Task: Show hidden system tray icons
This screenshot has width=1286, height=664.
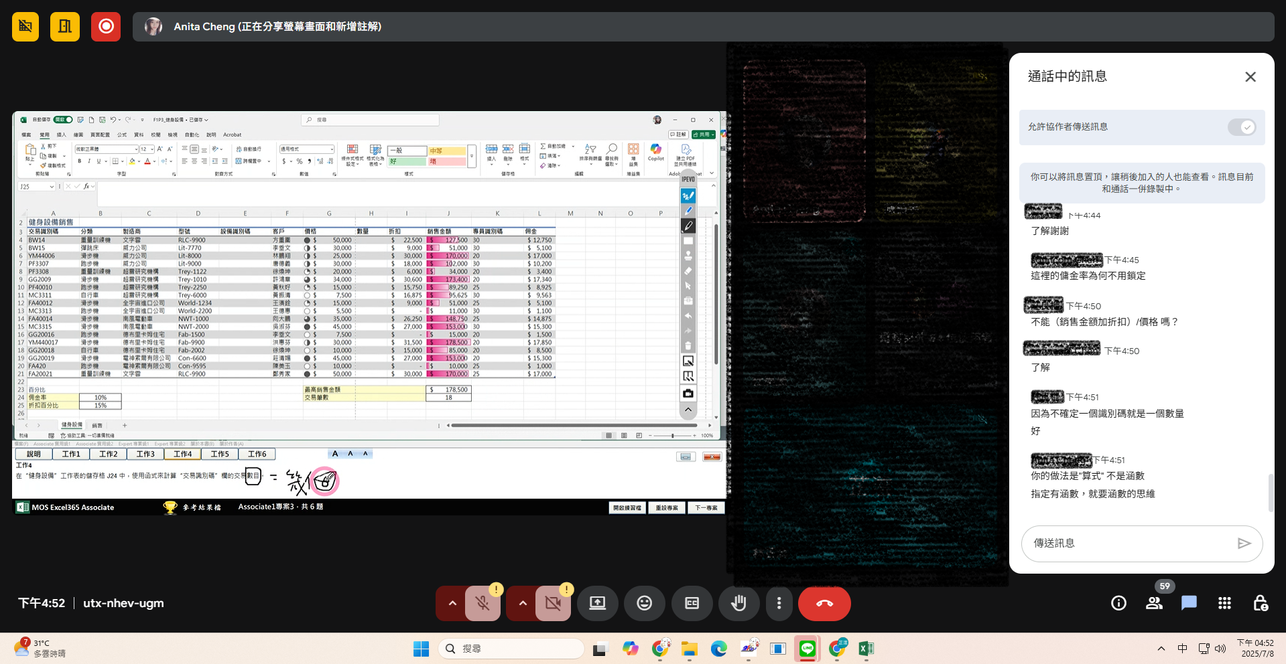Action: click(1161, 649)
